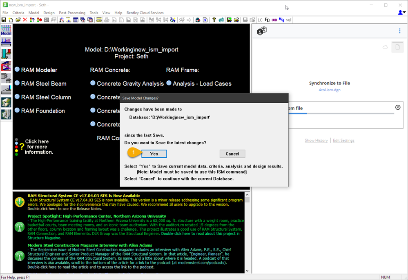Screen dimensions: 408x280
Task: Click the Show History link
Action: point(316,140)
